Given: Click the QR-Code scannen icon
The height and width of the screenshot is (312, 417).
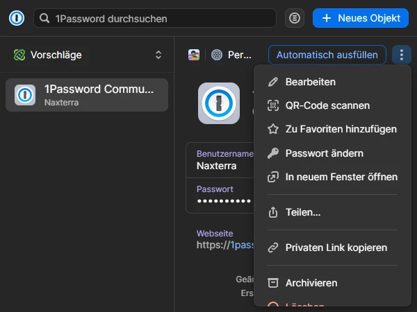Looking at the screenshot, I should tap(273, 105).
